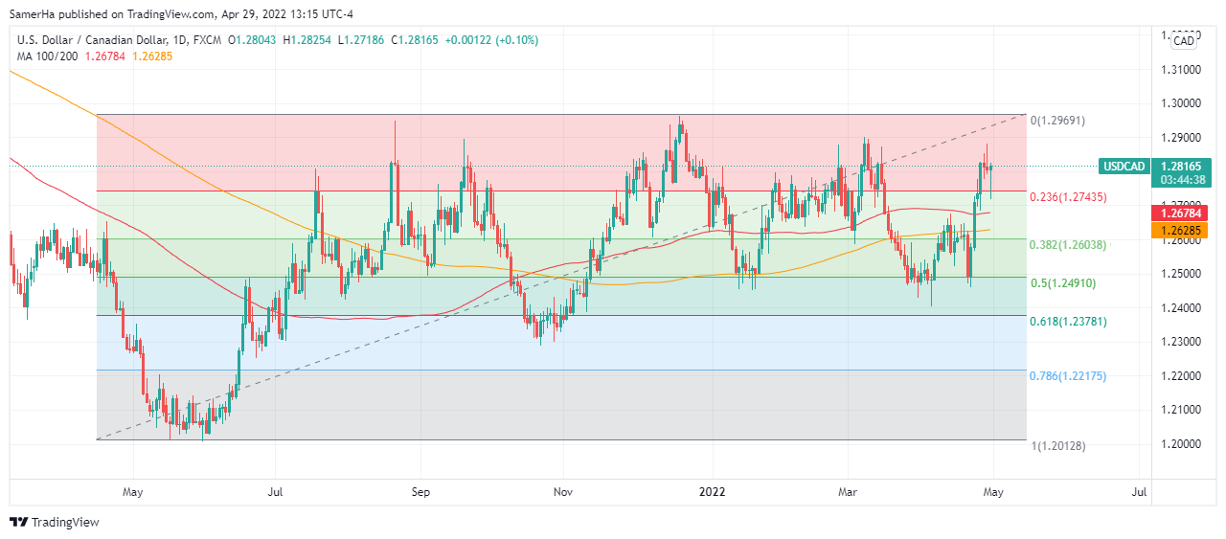Click the MA 100/200 indicator legend
The width and height of the screenshot is (1226, 539).
[x=53, y=56]
